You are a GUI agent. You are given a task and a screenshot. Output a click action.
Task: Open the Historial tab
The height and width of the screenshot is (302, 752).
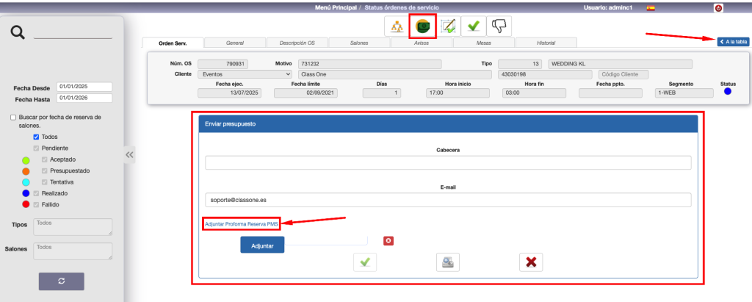[546, 43]
